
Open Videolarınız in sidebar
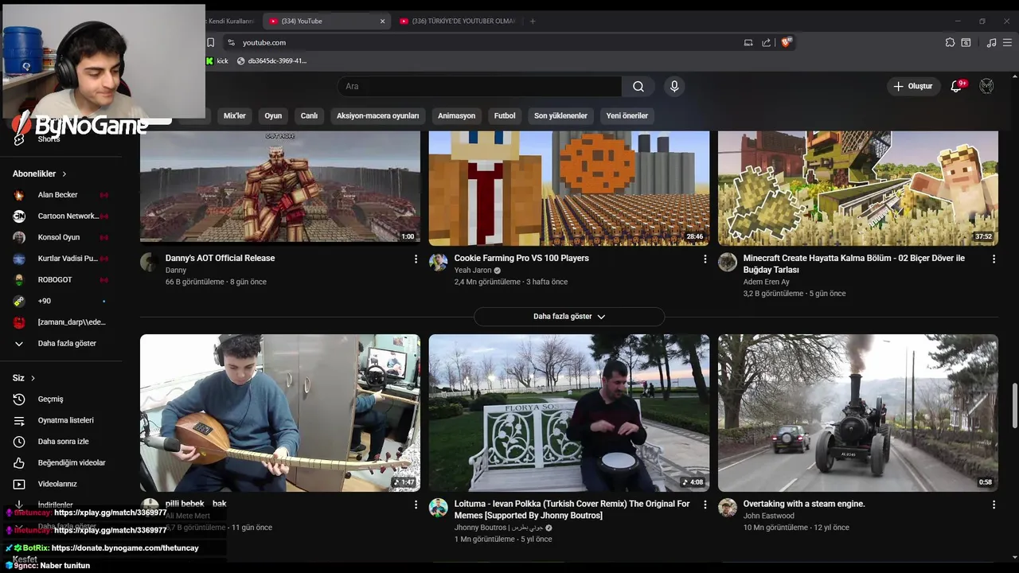[x=61, y=484]
